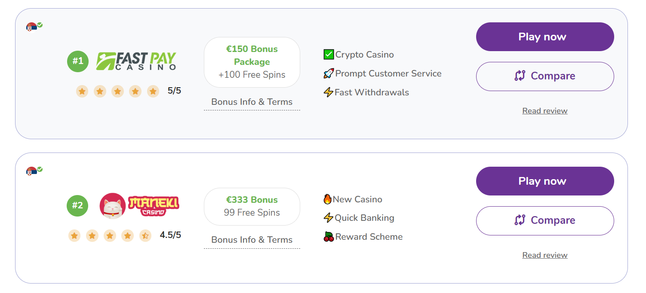The width and height of the screenshot is (646, 293).
Task: Play now at Fast Pay Casino
Action: tap(545, 37)
